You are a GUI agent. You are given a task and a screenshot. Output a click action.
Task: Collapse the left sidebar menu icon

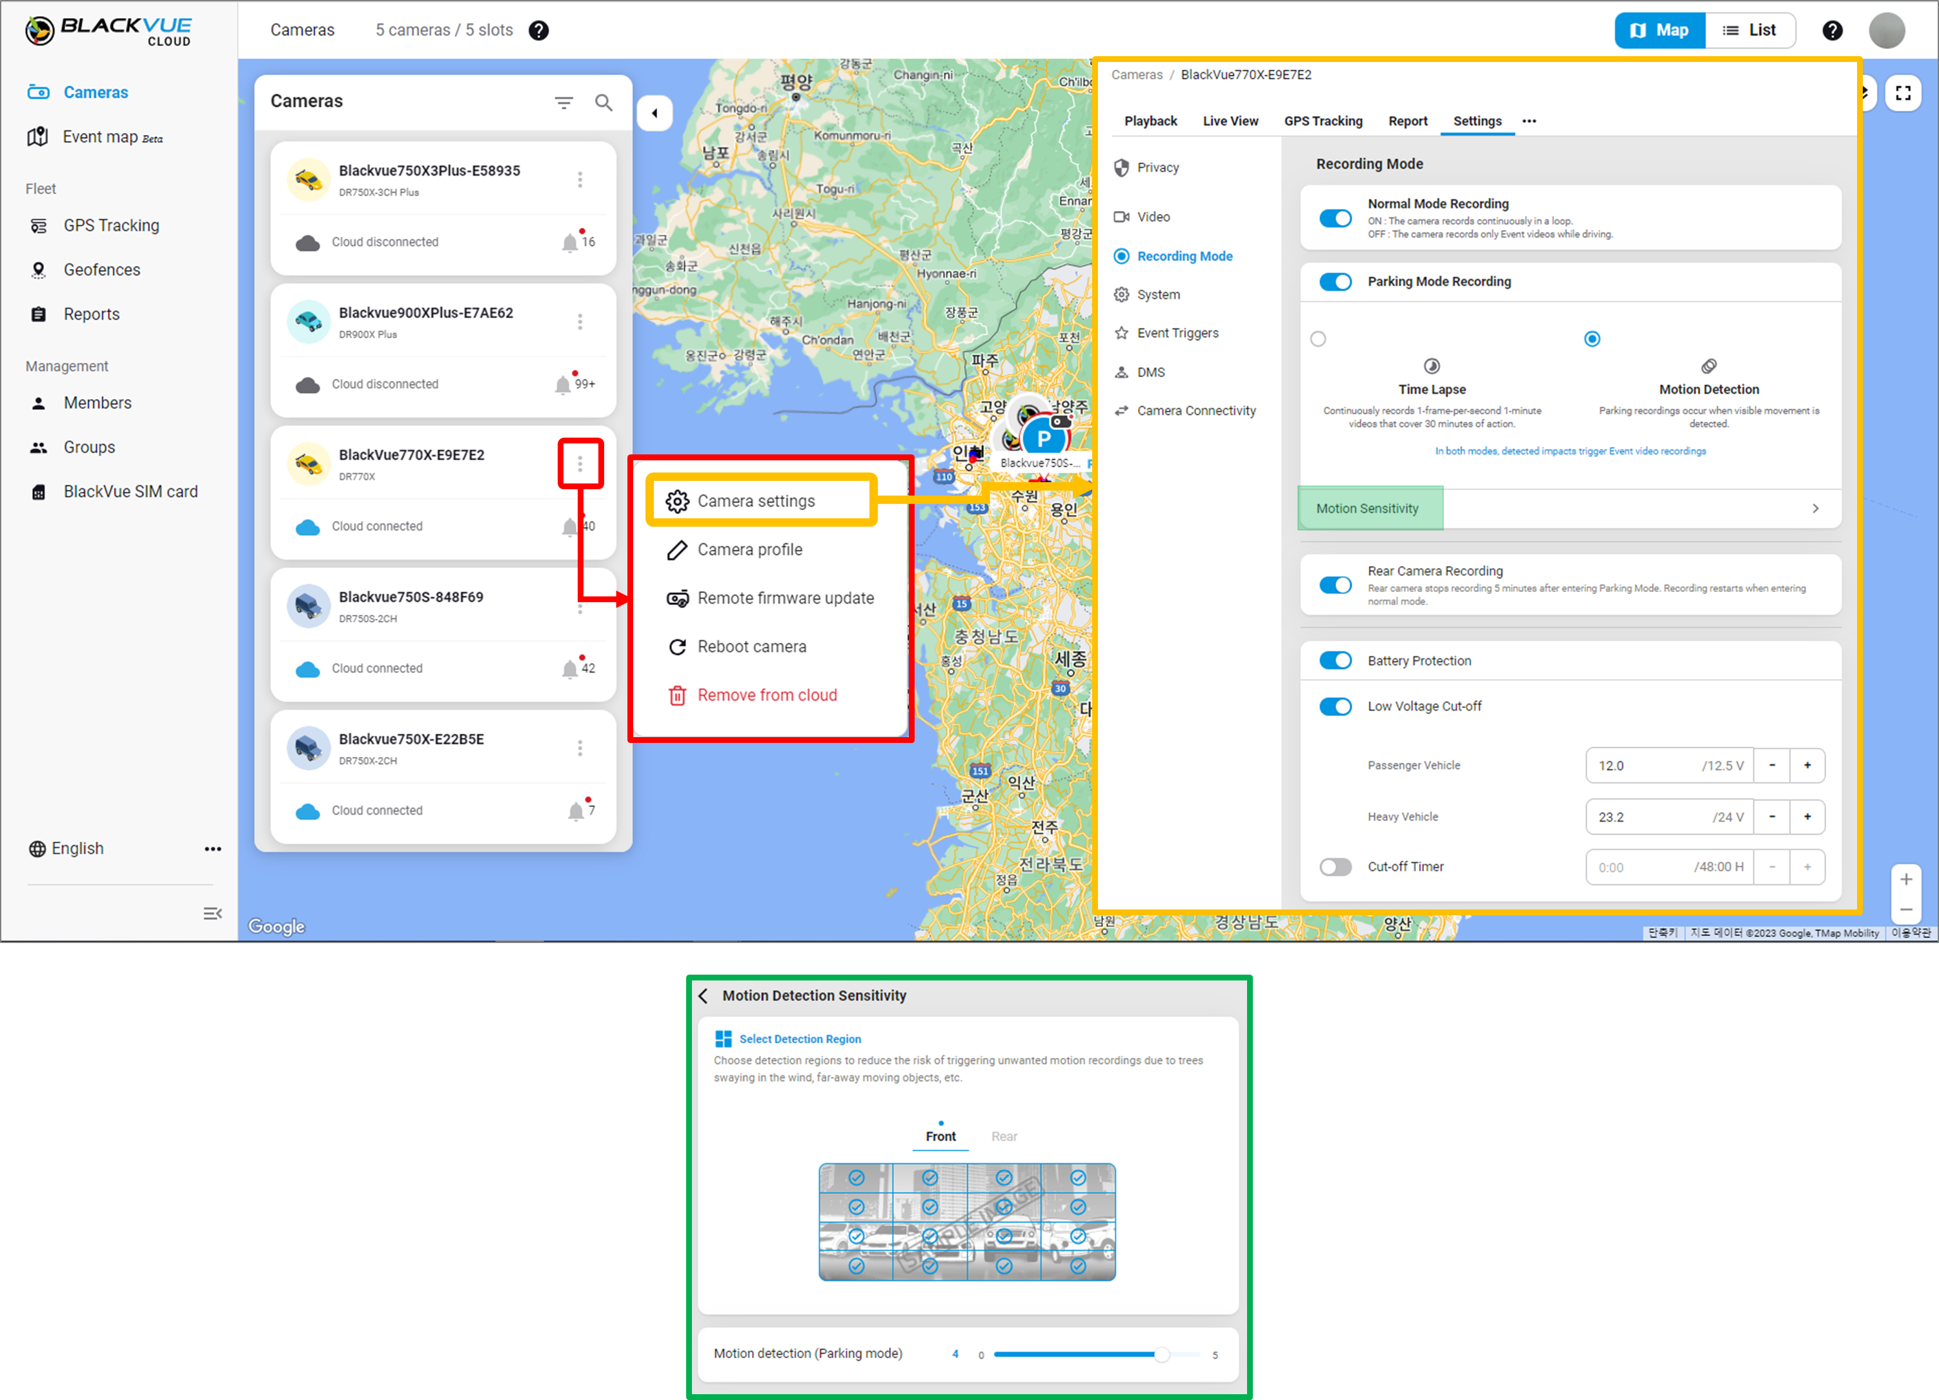click(212, 914)
